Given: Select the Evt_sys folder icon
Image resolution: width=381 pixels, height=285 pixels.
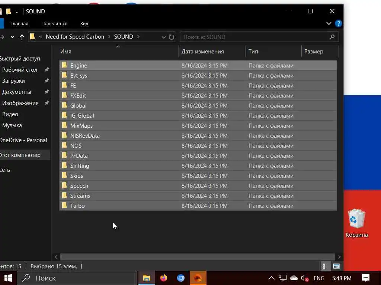Looking at the screenshot, I should pyautogui.click(x=64, y=75).
